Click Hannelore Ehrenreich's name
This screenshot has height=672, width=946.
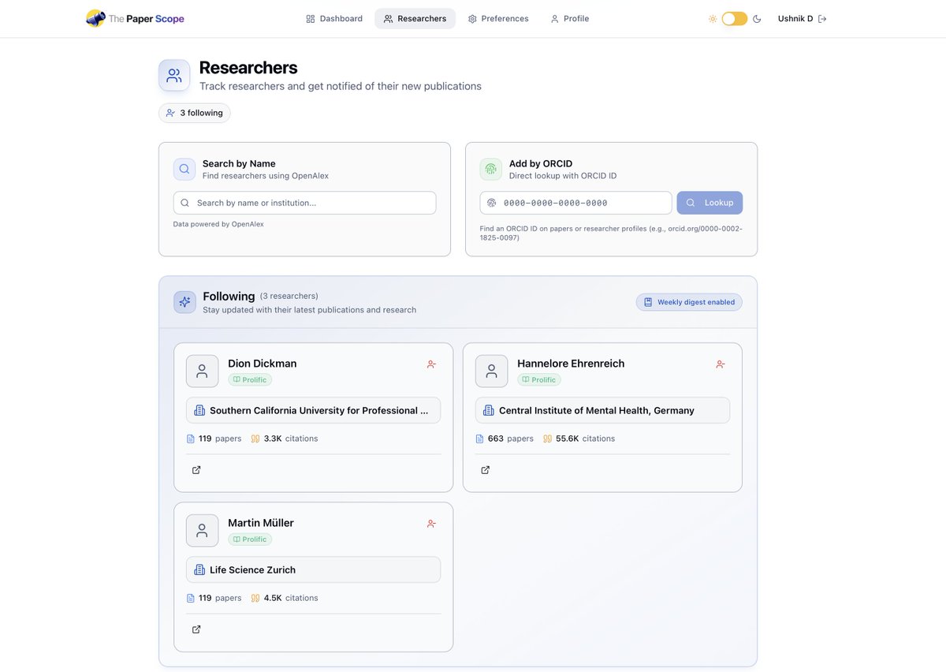tap(571, 364)
